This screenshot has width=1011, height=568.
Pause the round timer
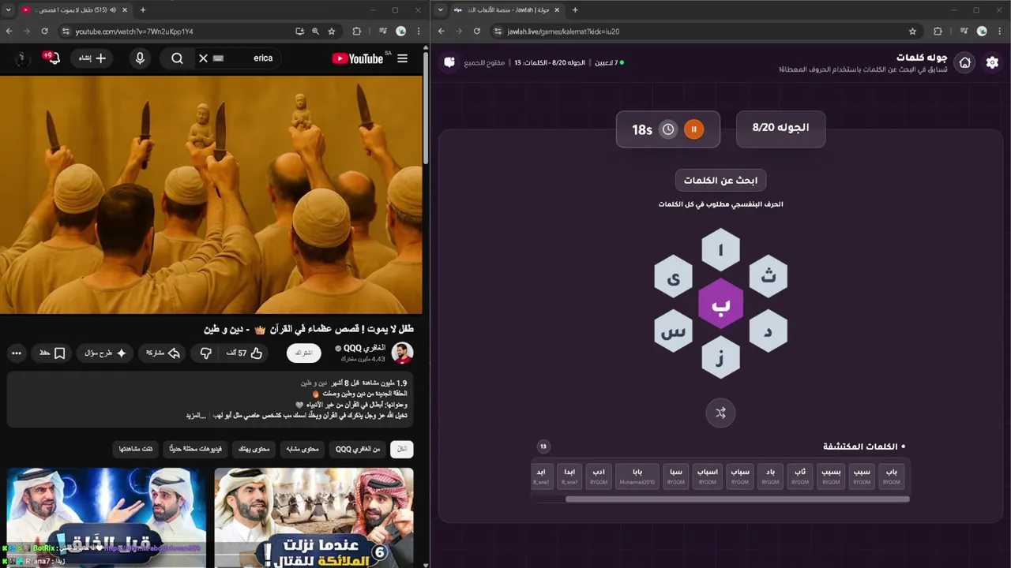click(x=693, y=129)
